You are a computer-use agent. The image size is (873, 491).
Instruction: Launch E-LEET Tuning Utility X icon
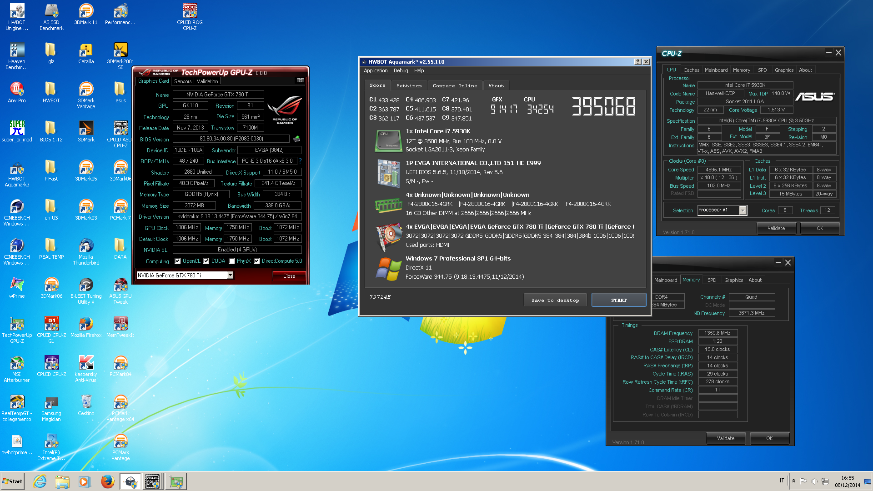86,290
